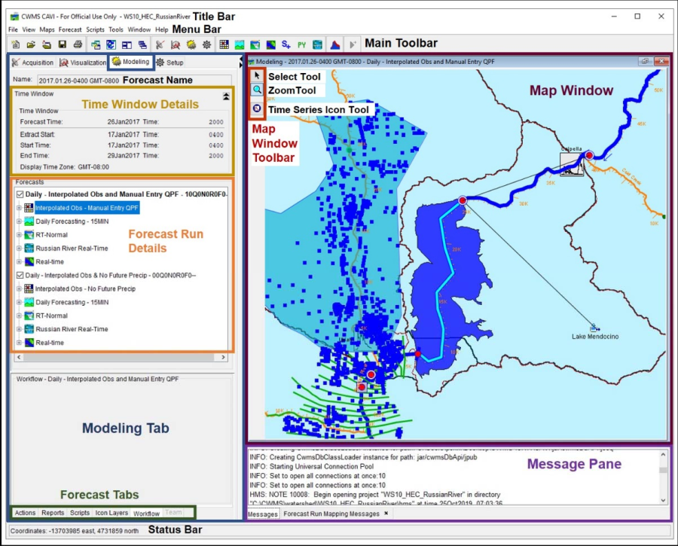Click the Print icon on main toolbar
This screenshot has height=546, width=678.
(78, 43)
